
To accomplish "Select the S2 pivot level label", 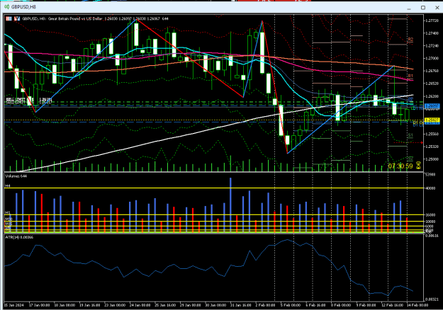I will (410, 159).
